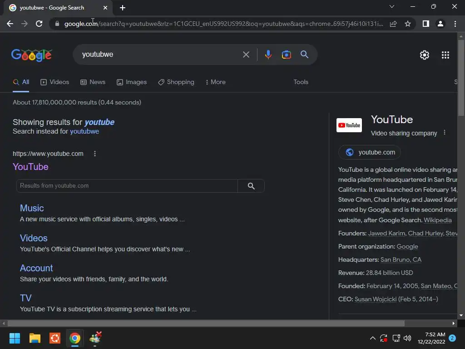Screen dimensions: 465x349
Task: Search instead for youtubwe
Action: tap(84, 131)
